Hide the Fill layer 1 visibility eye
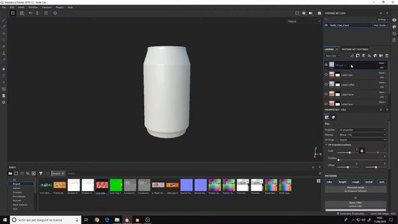 [326, 65]
